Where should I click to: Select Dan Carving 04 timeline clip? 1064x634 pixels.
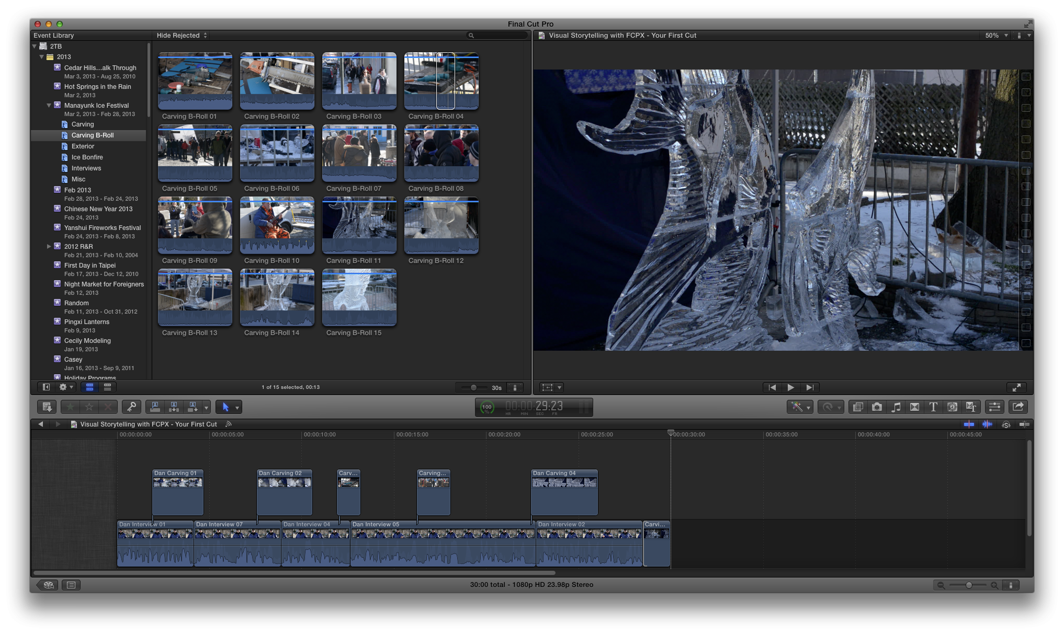tap(564, 492)
